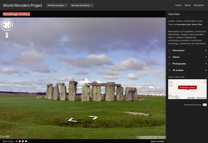This screenshot has height=143, width=208.
Task: Click the Google logo on street view
Action: 5,136
